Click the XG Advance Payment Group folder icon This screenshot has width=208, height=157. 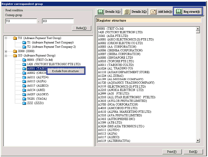[15, 56]
